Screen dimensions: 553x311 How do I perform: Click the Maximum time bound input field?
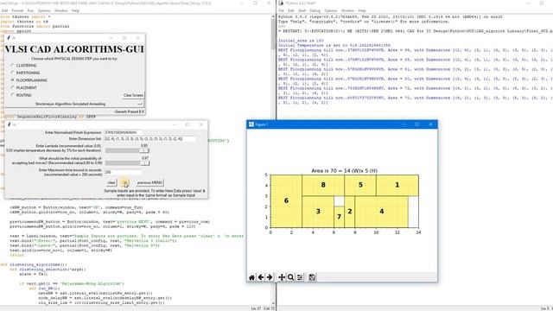click(x=123, y=172)
